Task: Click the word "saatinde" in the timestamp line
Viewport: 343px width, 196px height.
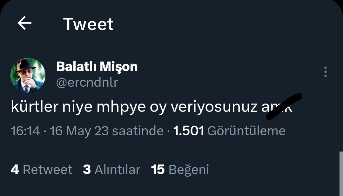Action: pos(138,131)
